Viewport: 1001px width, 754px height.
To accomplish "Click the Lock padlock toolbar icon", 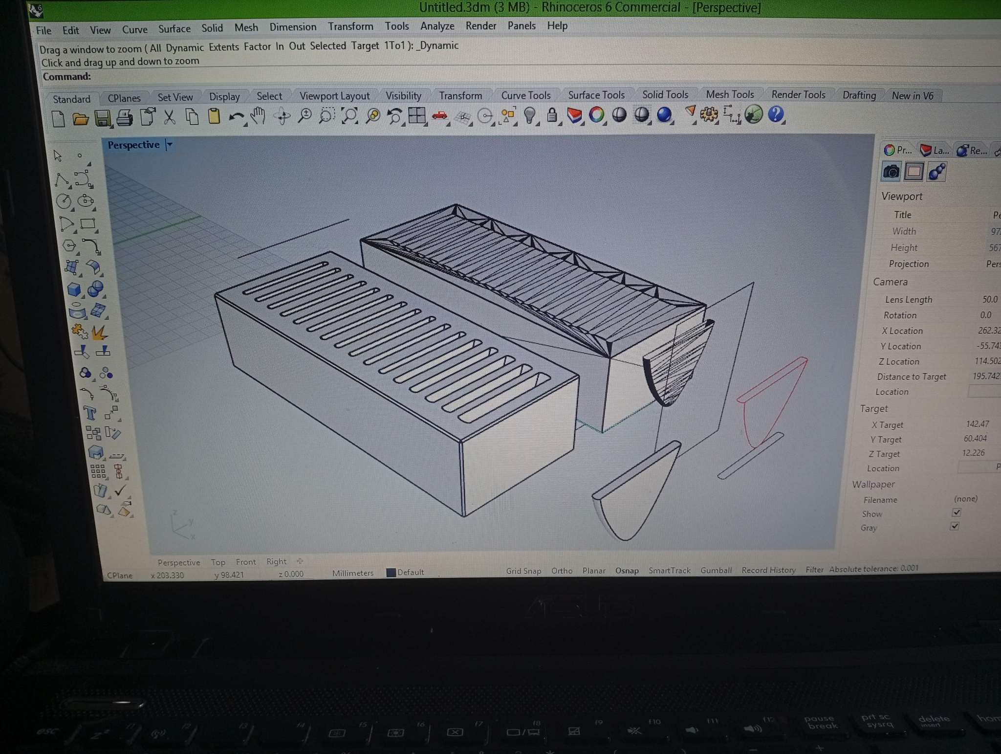I will 552,116.
